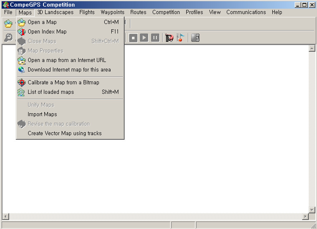Viewport: 317px width, 229px height.
Task: Open the Routes menu
Action: point(138,12)
